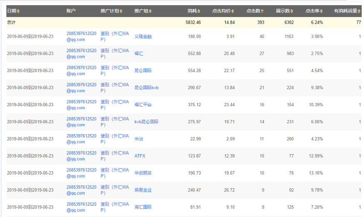Select spend value 81.91
This screenshot has height=217, width=364.
[x=195, y=207]
